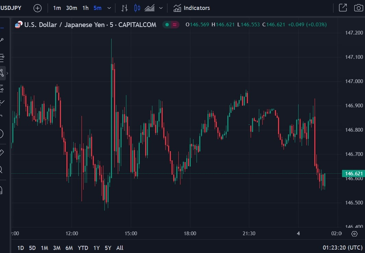Screen dimensions: 365x253
Task: Select the 1M date range
Action: coord(44,248)
